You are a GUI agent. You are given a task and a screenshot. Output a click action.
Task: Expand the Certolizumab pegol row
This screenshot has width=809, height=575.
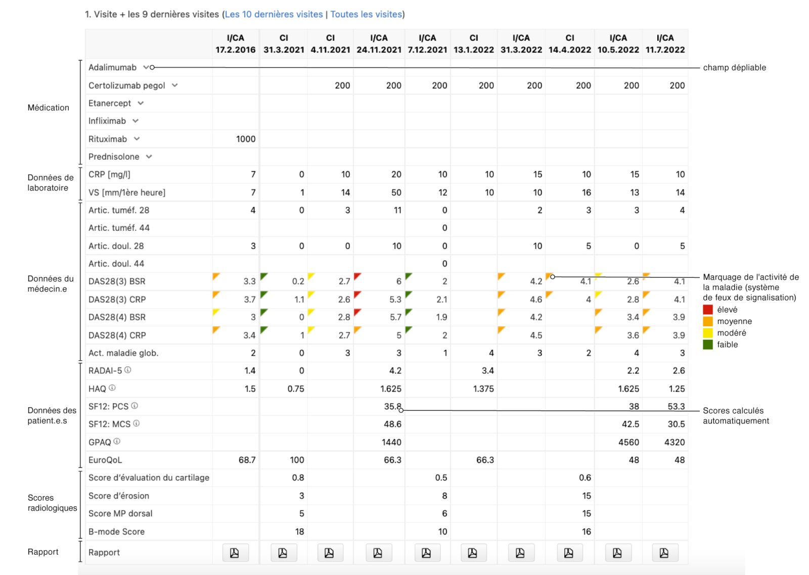(x=175, y=85)
